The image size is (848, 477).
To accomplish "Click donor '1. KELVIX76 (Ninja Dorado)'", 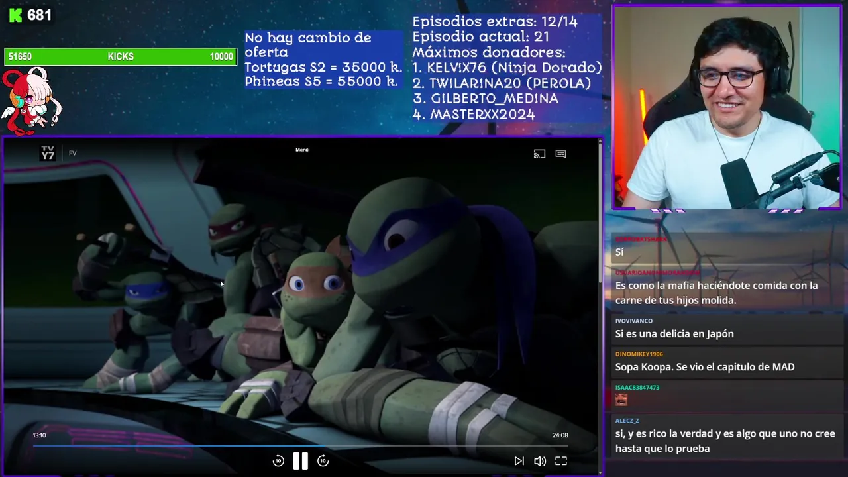I will click(507, 68).
